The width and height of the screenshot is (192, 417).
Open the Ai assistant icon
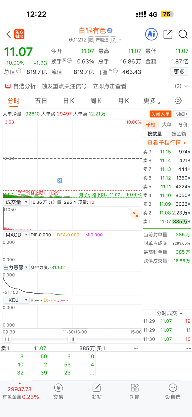151,34
